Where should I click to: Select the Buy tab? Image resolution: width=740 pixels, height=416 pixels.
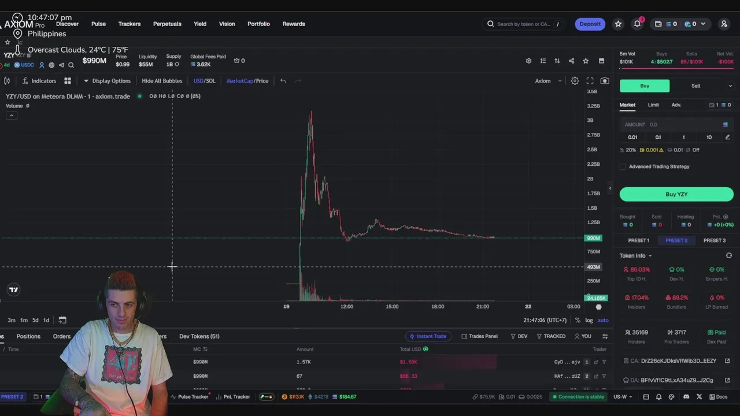(645, 86)
